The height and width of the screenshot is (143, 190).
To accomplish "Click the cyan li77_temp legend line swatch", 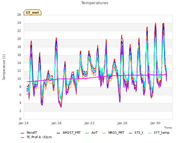I will click(x=150, y=133).
